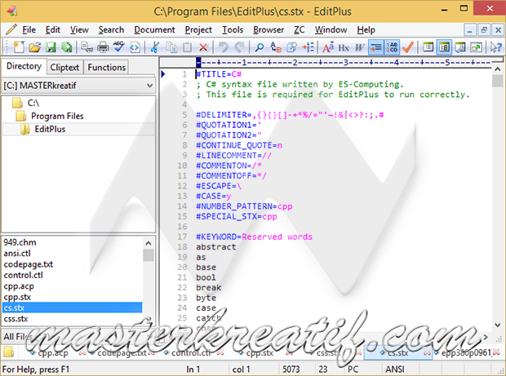
Task: Close the cs.stx document tab
Action: click(x=427, y=352)
